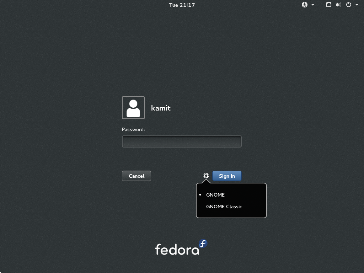Click the wired network status icon

(329, 5)
